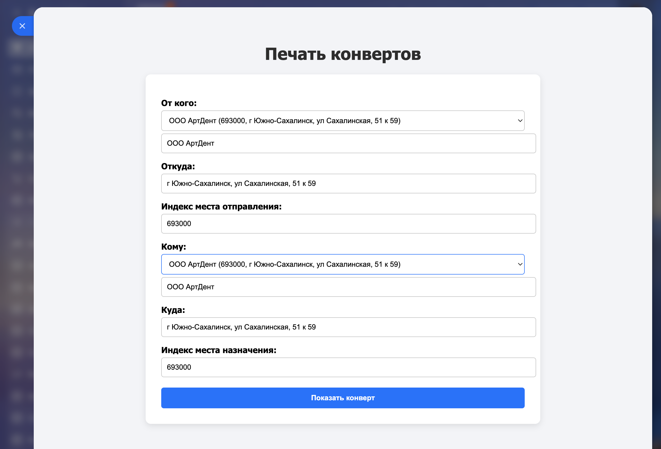Click the "Куда" destination address field
Image resolution: width=661 pixels, height=449 pixels.
tap(348, 327)
